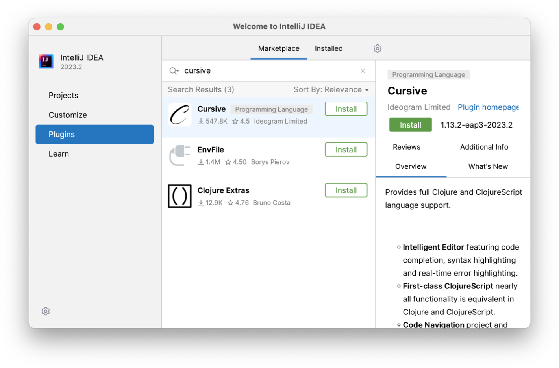Click the green Install button in details pane
Viewport: 559px width, 368px height.
410,125
